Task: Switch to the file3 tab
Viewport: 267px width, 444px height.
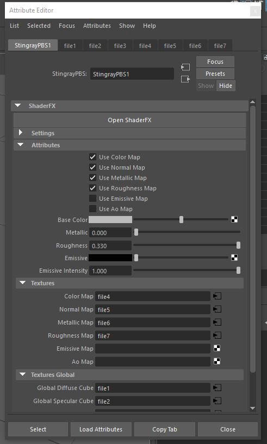Action: (x=120, y=46)
